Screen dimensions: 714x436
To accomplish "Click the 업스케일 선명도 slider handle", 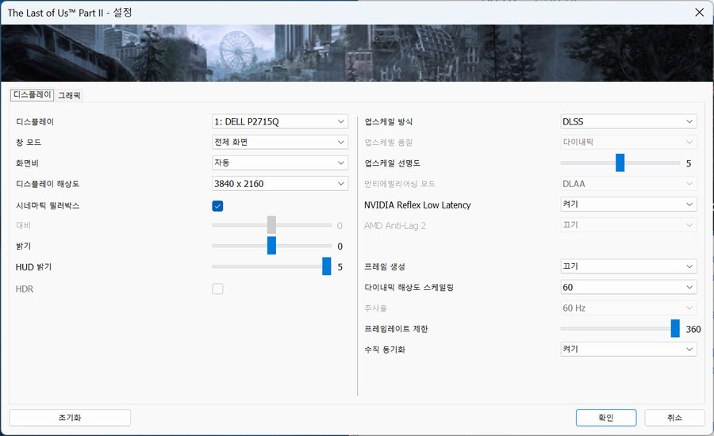I will click(x=620, y=163).
